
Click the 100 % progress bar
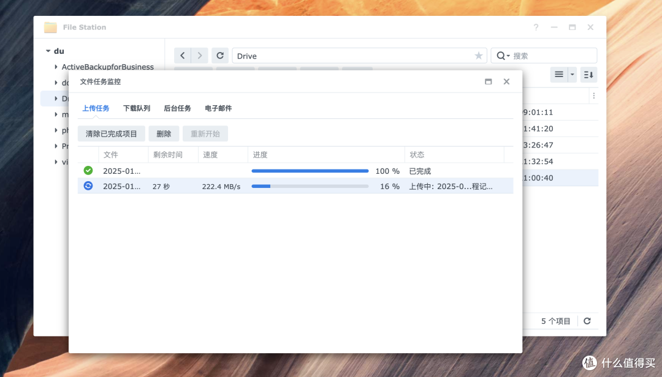click(x=310, y=171)
